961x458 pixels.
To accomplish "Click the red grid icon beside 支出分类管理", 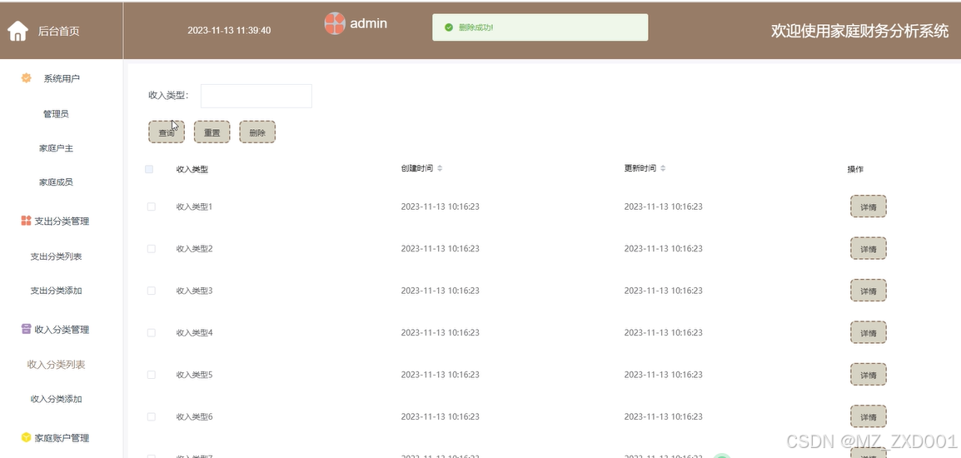I will click(x=26, y=221).
